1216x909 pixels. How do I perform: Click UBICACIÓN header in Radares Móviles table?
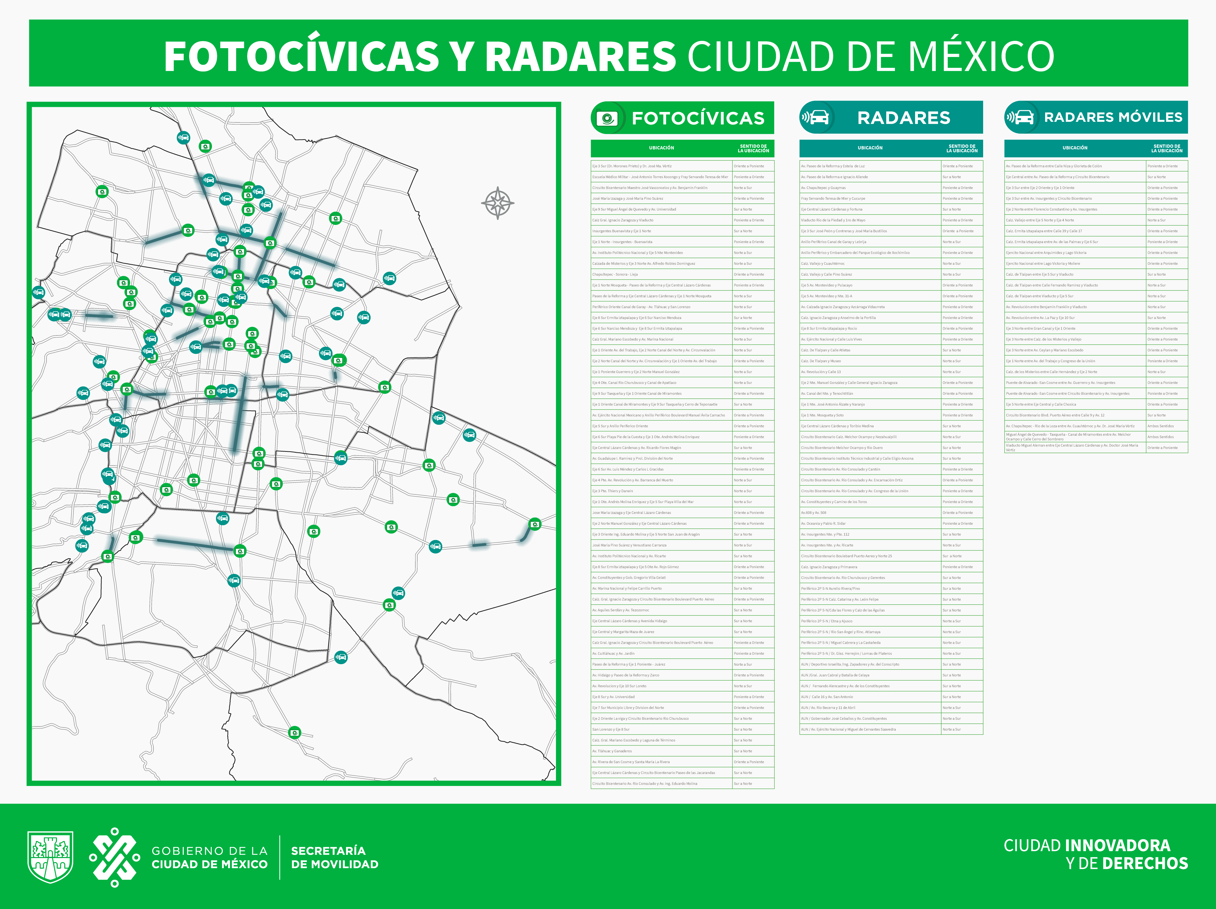pyautogui.click(x=1075, y=148)
